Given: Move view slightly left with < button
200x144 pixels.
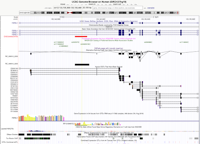Looking at the screenshot, I should 75,4.
